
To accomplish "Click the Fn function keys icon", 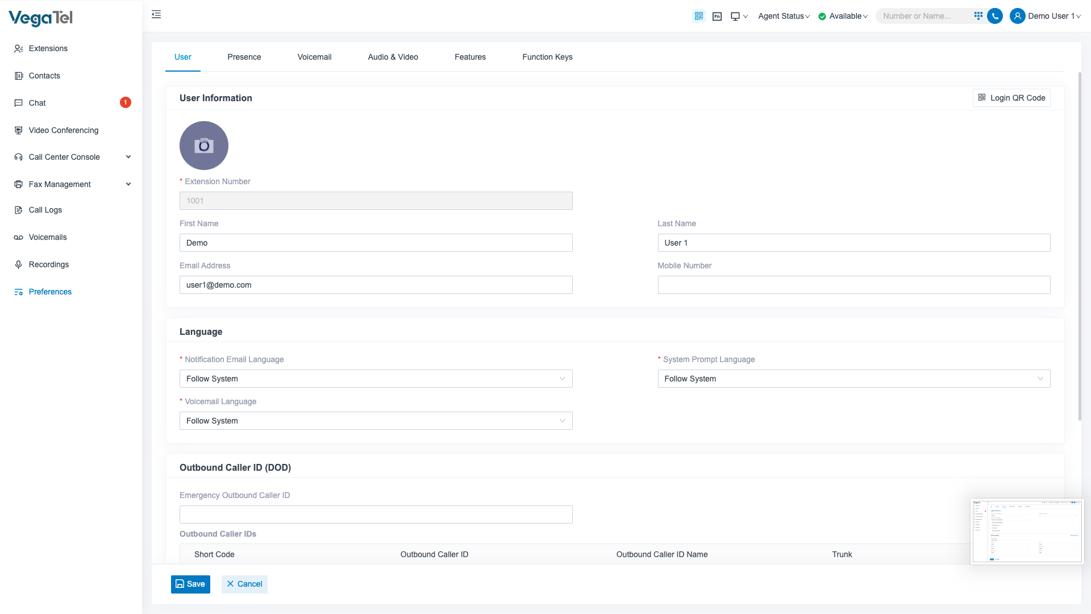I will [x=717, y=16].
